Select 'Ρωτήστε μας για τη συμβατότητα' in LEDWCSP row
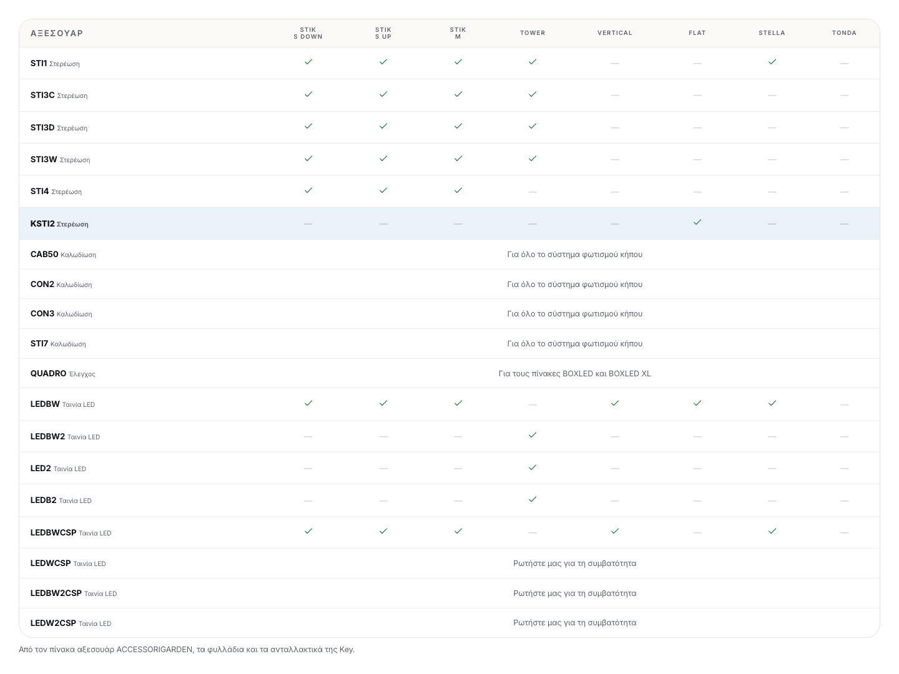The height and width of the screenshot is (674, 899). [x=575, y=564]
